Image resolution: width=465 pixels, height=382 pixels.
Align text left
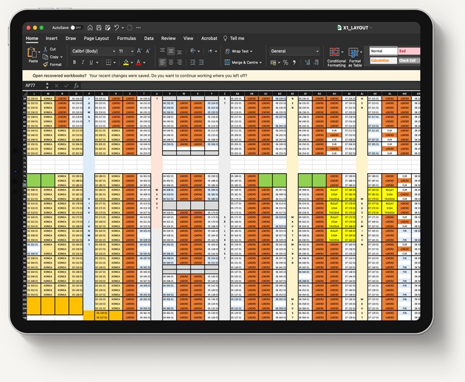pyautogui.click(x=162, y=62)
